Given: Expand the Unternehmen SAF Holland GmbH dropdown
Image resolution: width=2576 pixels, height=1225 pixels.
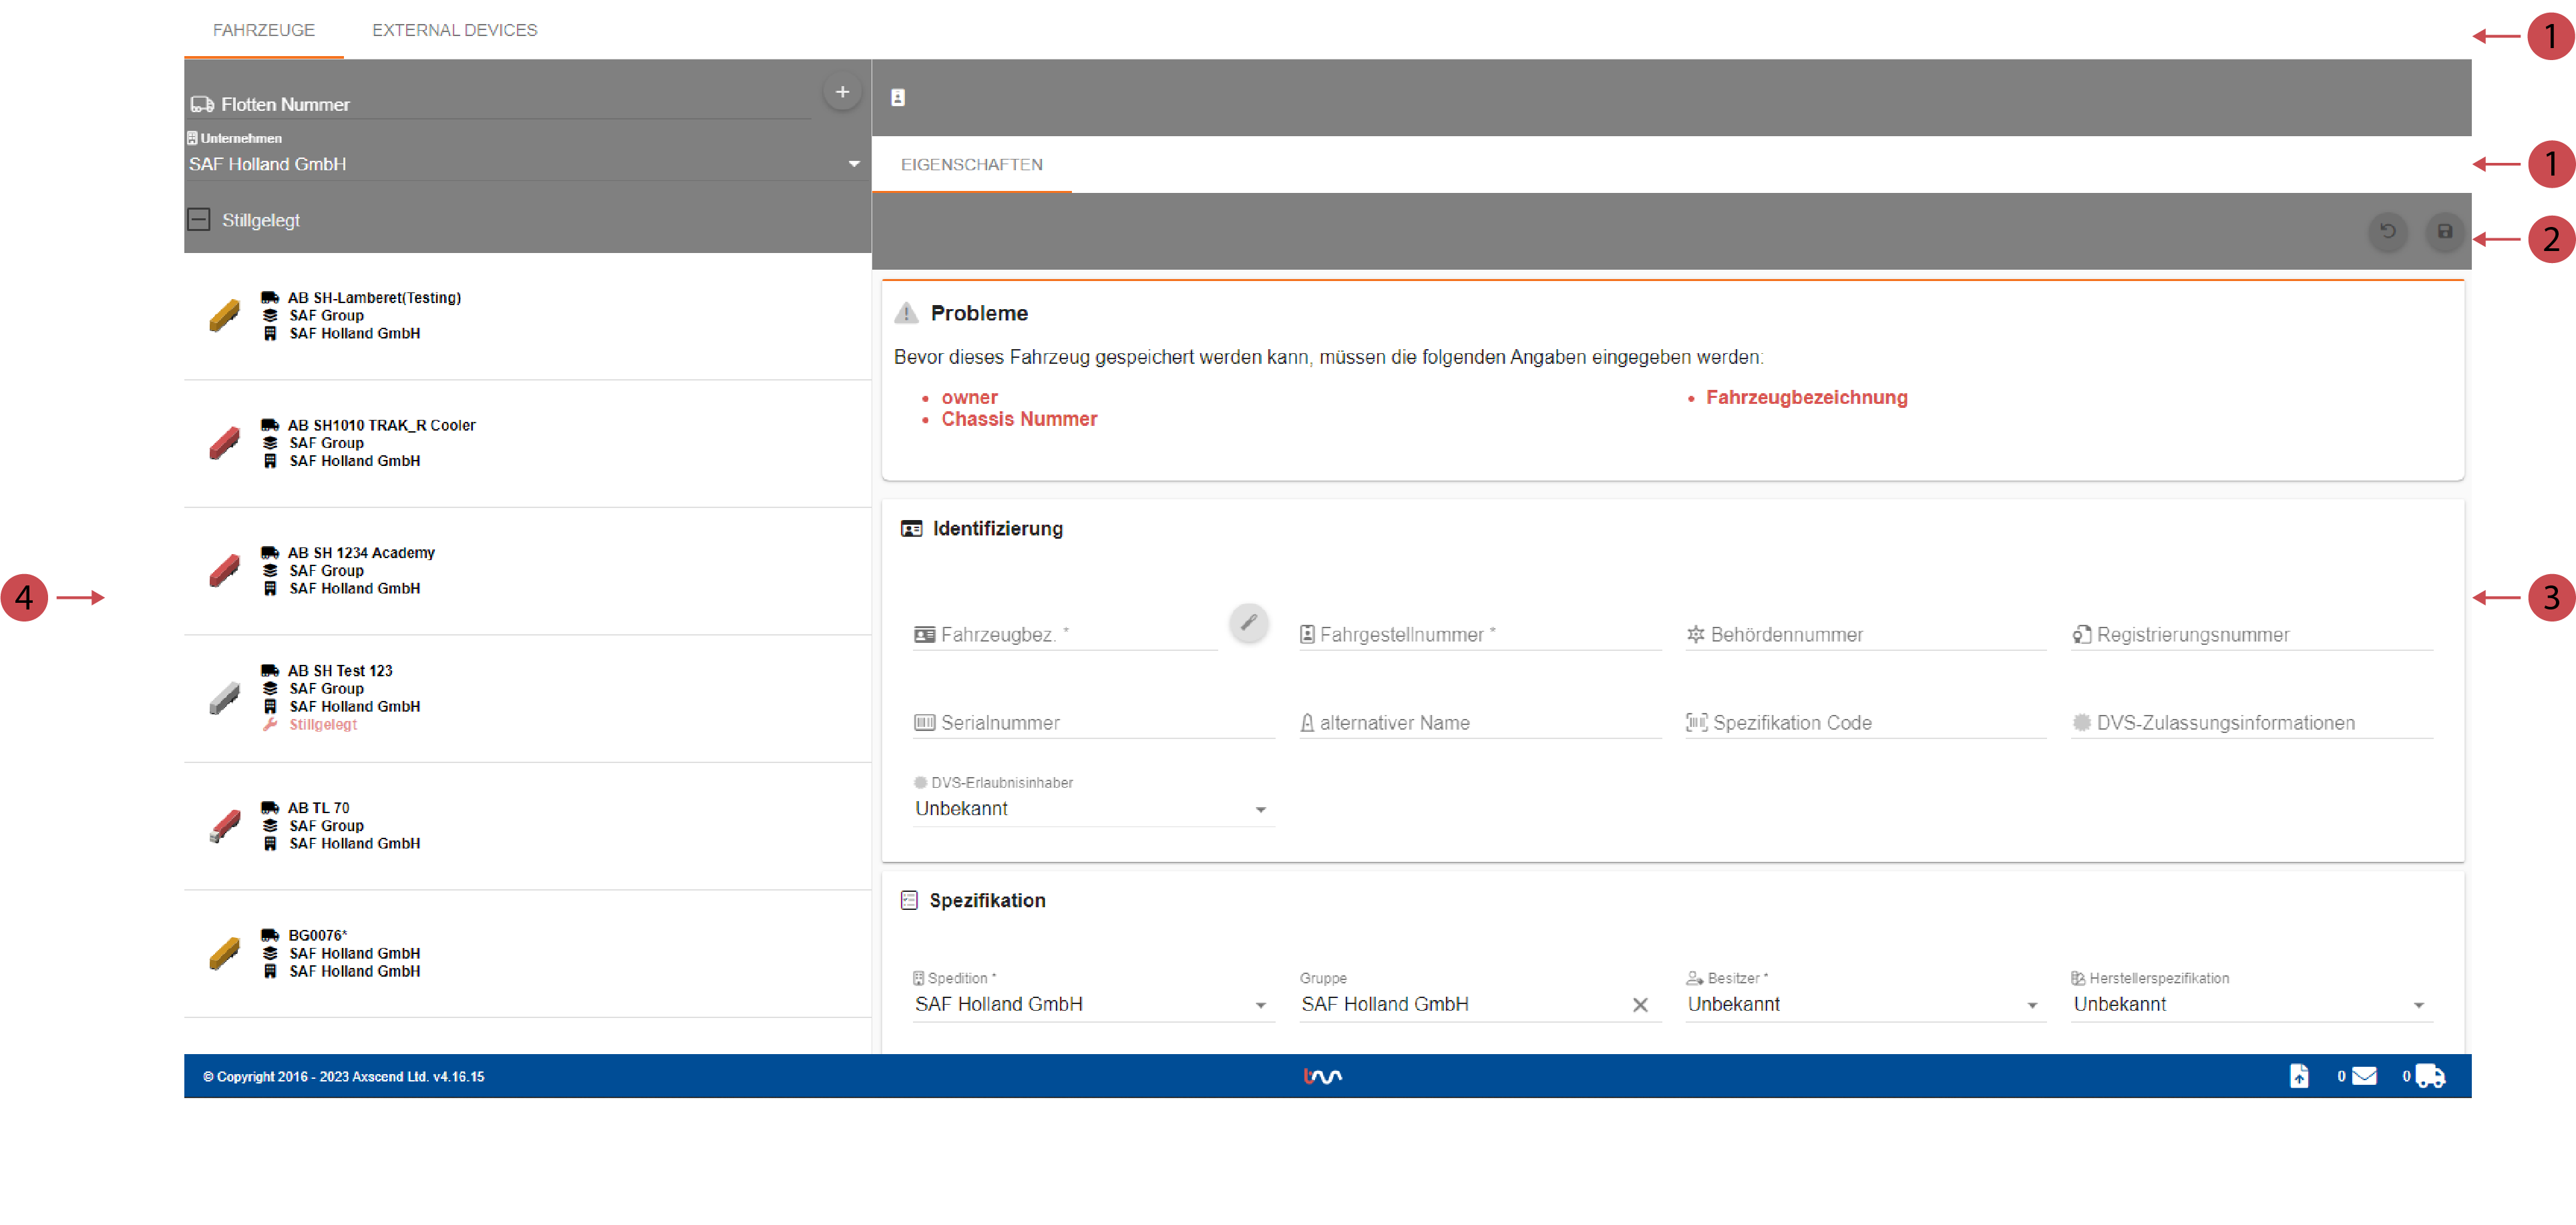Looking at the screenshot, I should (853, 164).
